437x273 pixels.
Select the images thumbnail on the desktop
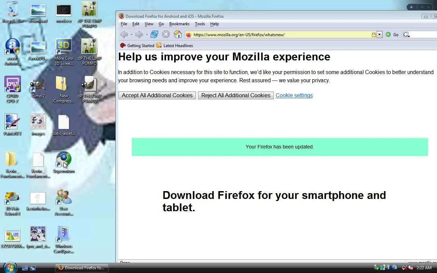click(x=38, y=125)
